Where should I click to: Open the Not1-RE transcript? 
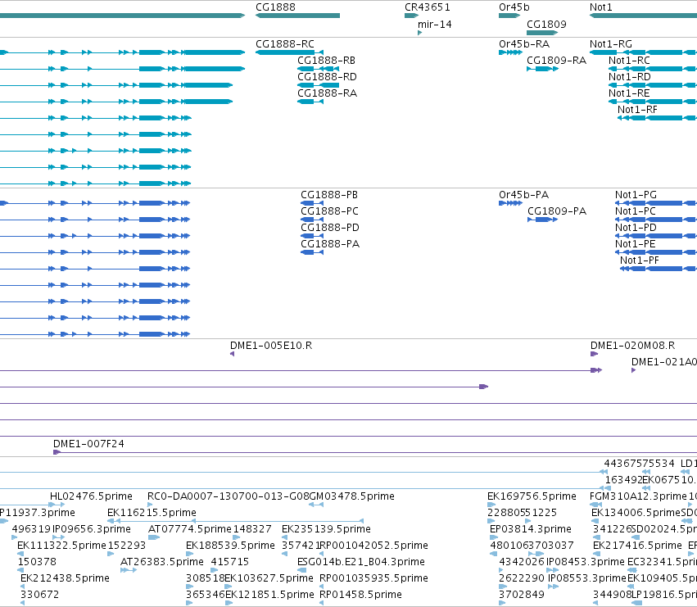[653, 102]
